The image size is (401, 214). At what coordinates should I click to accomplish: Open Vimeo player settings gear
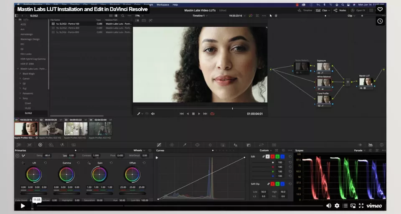click(x=337, y=206)
